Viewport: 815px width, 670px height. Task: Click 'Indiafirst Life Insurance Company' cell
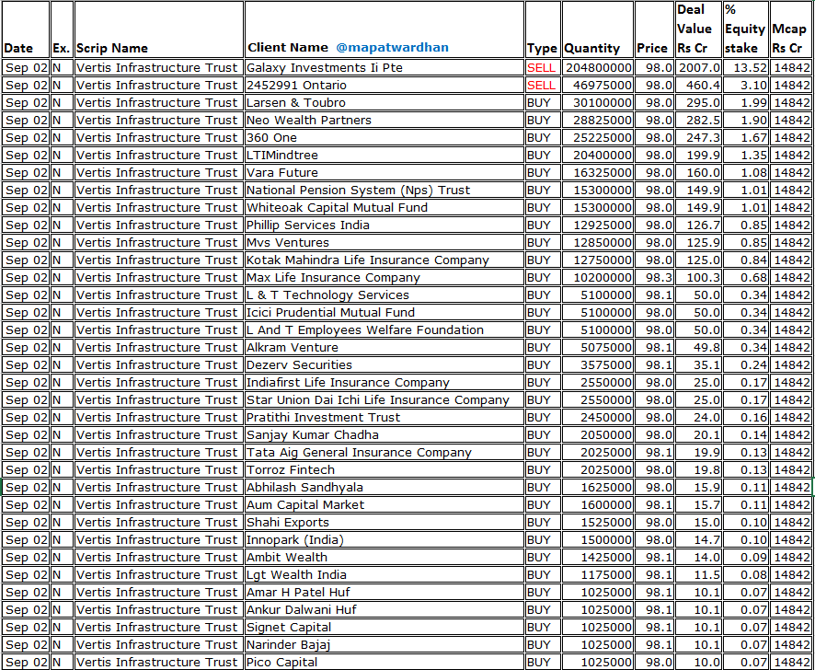click(x=385, y=382)
